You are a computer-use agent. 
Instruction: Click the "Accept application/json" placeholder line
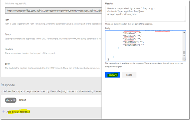[122, 14]
